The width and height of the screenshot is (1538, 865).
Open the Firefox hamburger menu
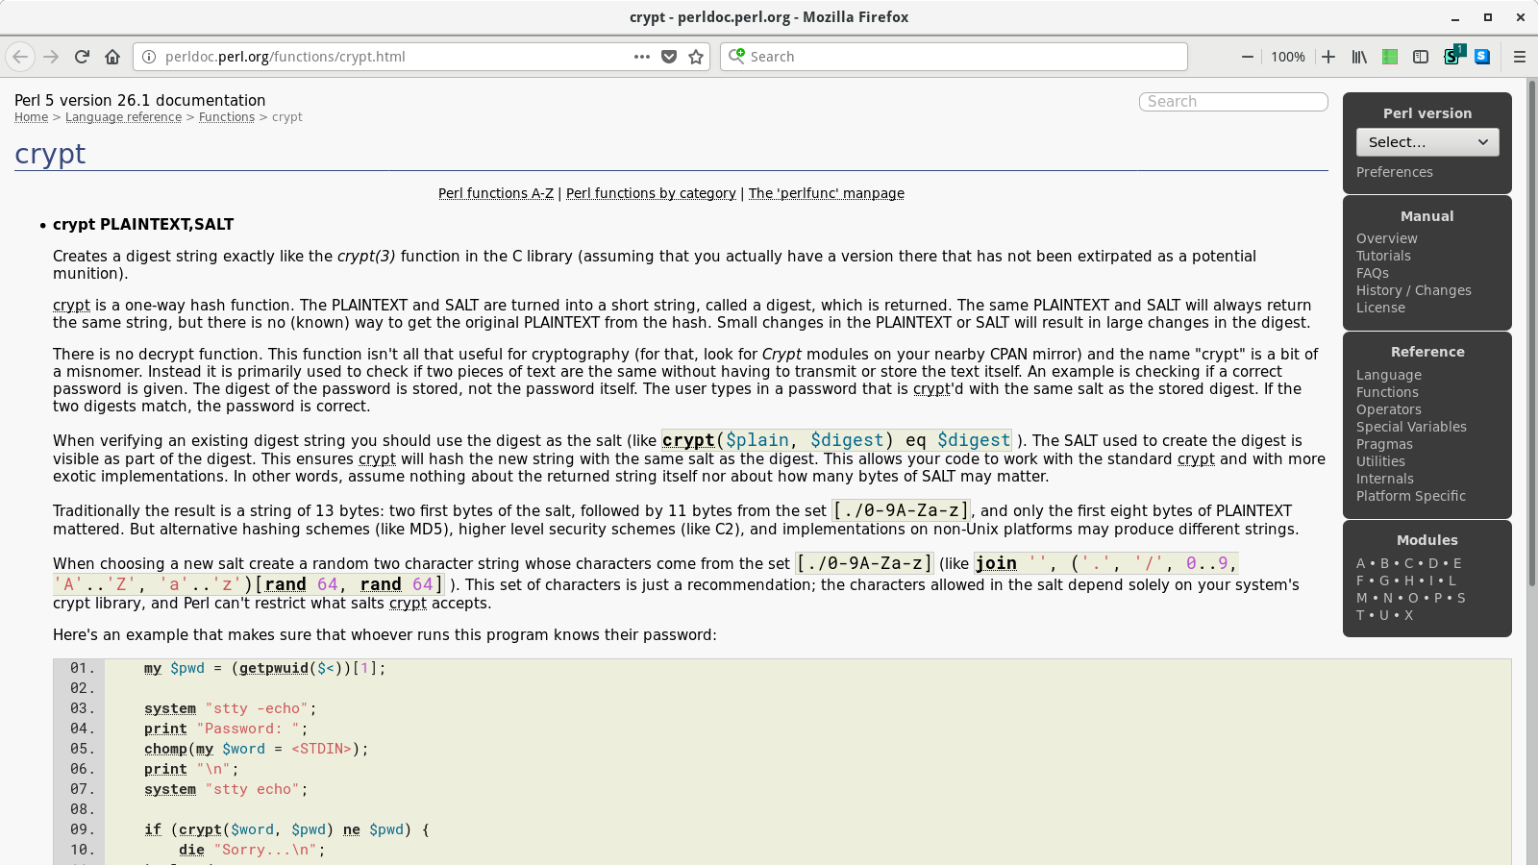(x=1520, y=57)
